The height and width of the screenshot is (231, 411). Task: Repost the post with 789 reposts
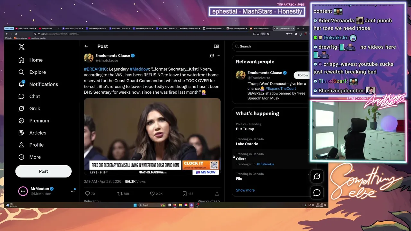pyautogui.click(x=123, y=194)
